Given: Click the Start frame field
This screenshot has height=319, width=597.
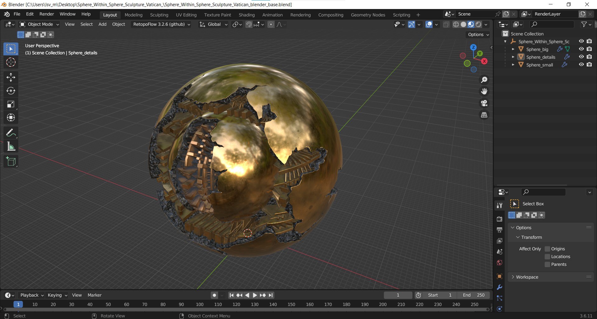Looking at the screenshot, I should point(440,295).
